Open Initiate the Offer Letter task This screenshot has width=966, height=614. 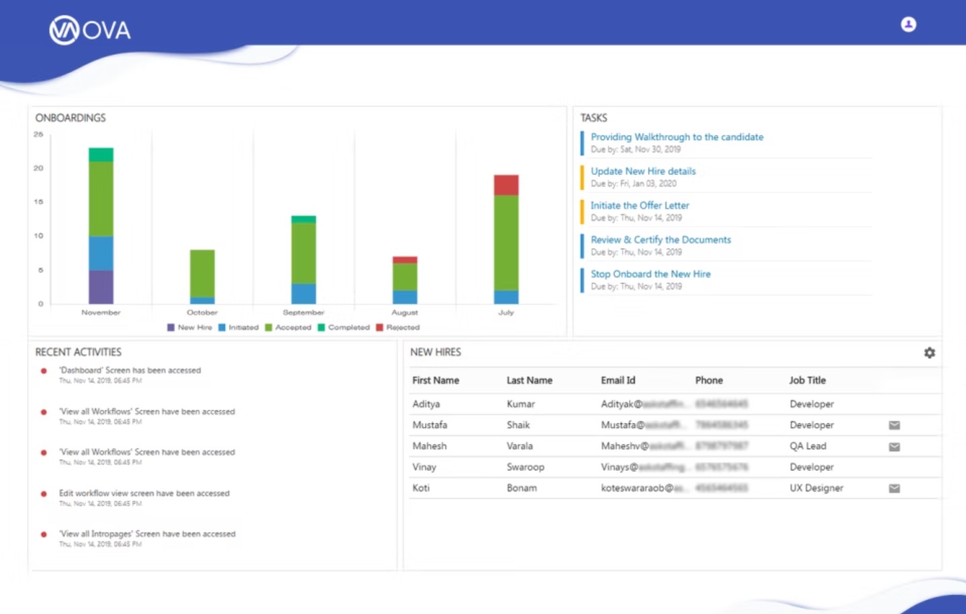click(x=640, y=205)
